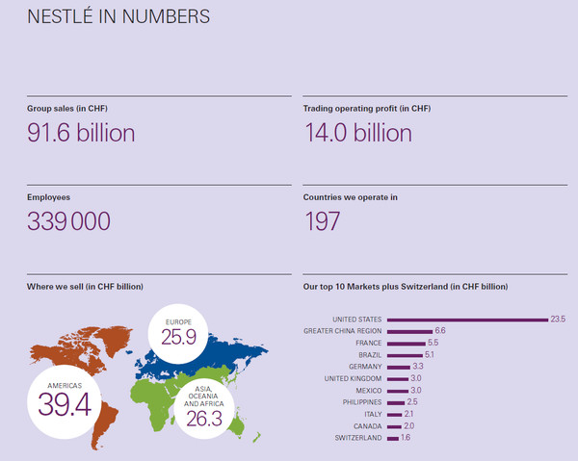Click the 'ITALY' chart label
578x461 pixels.
(373, 414)
